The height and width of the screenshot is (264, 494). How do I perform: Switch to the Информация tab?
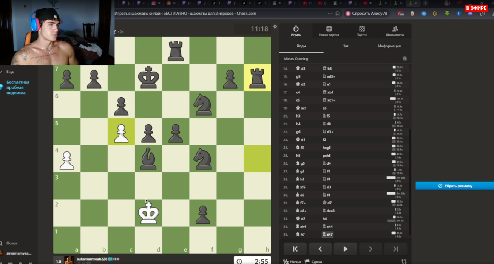389,46
